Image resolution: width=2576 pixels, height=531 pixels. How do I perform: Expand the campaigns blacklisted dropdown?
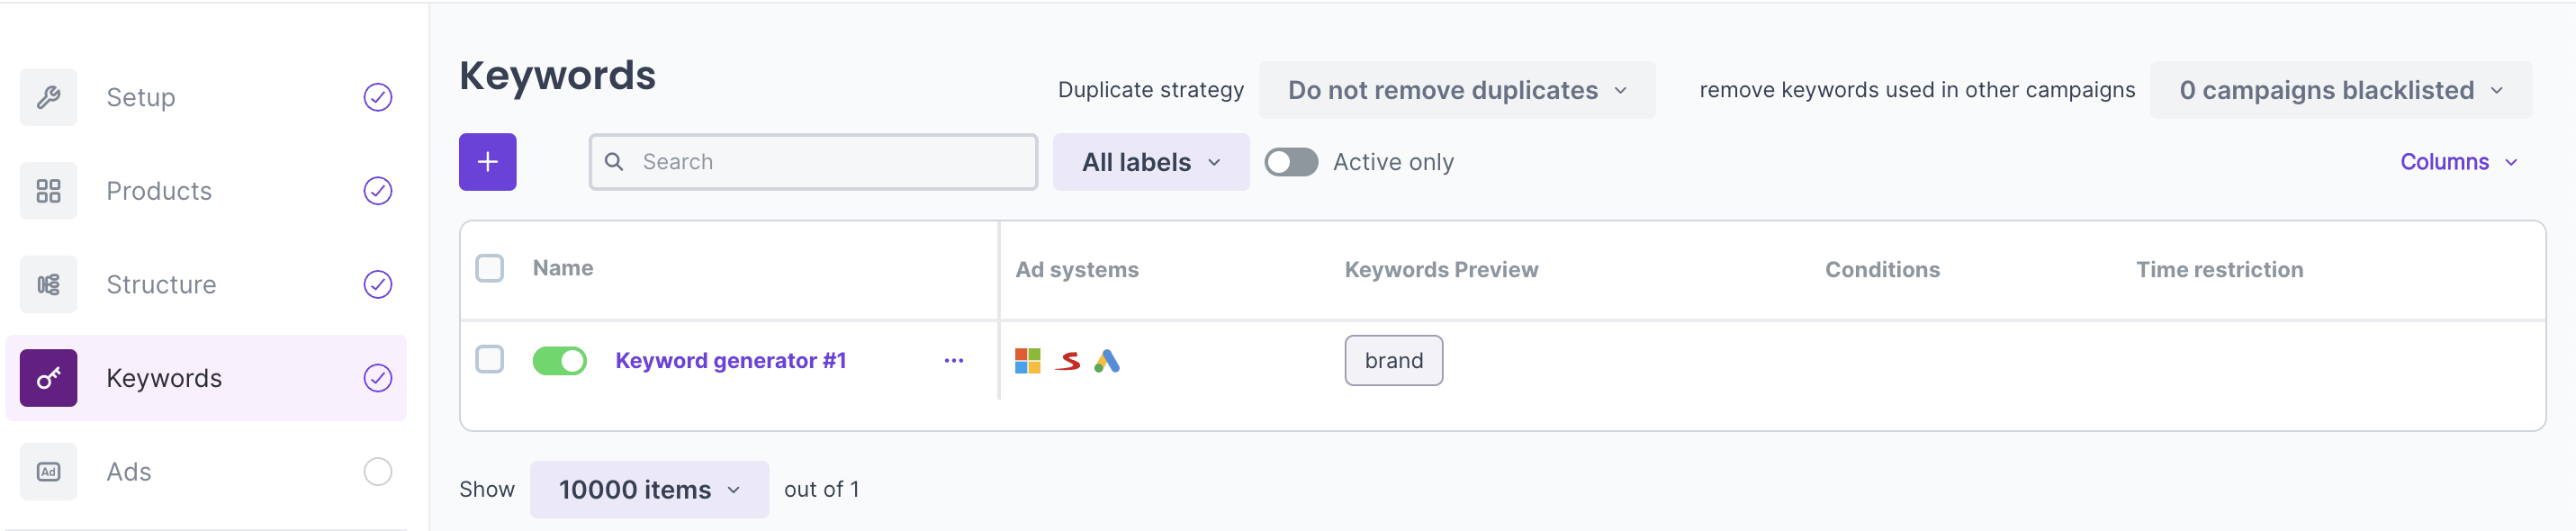2339,90
